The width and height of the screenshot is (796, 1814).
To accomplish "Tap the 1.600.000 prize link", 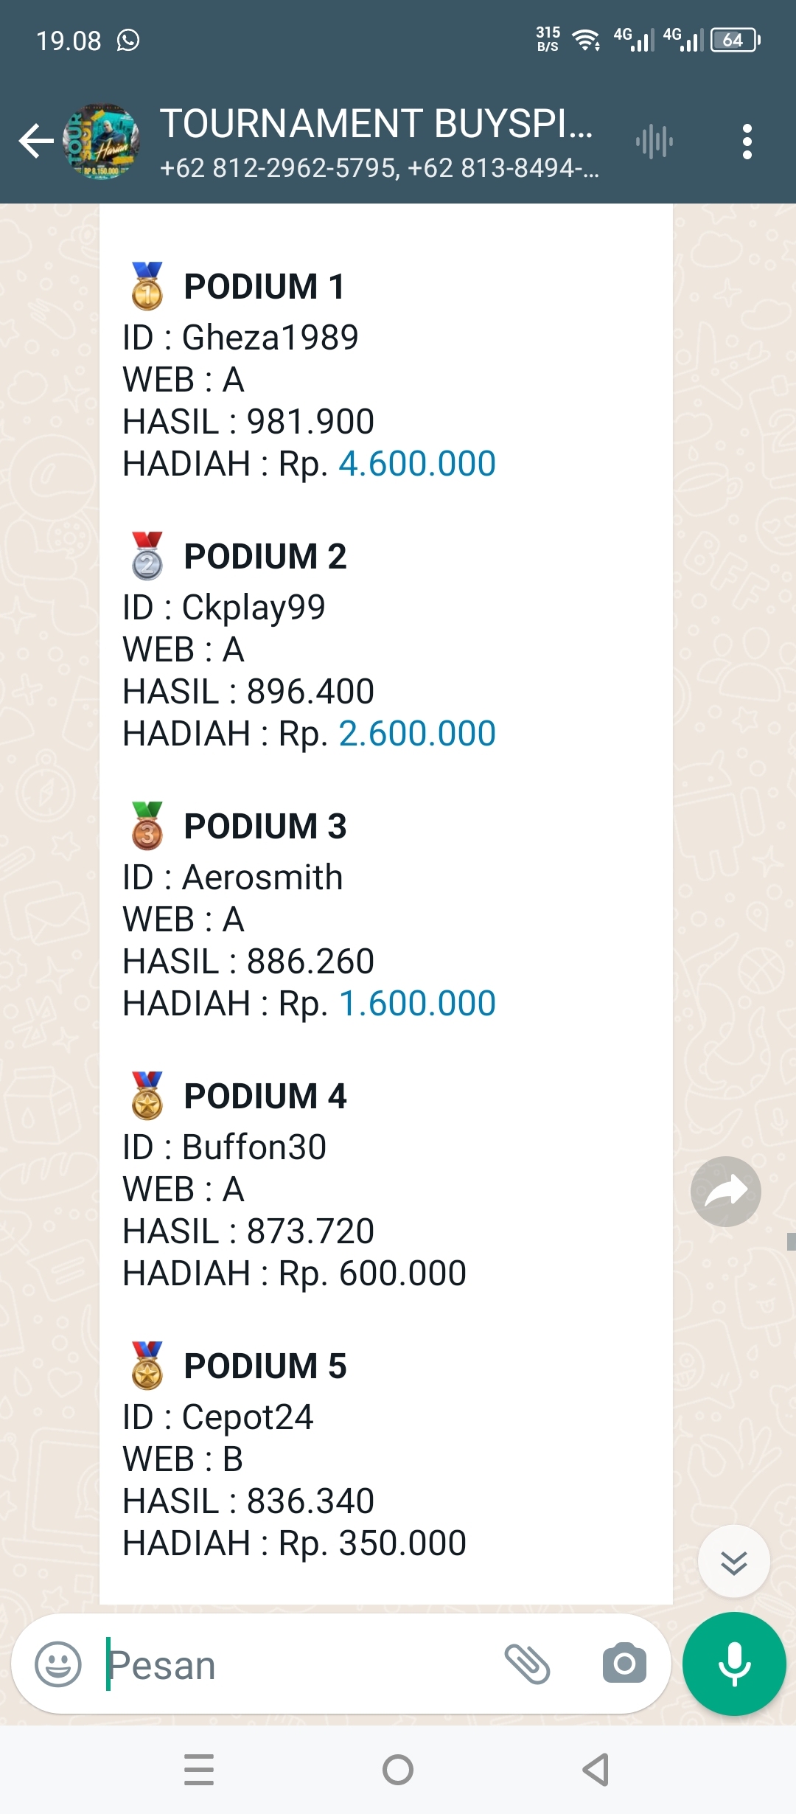I will (x=417, y=1004).
